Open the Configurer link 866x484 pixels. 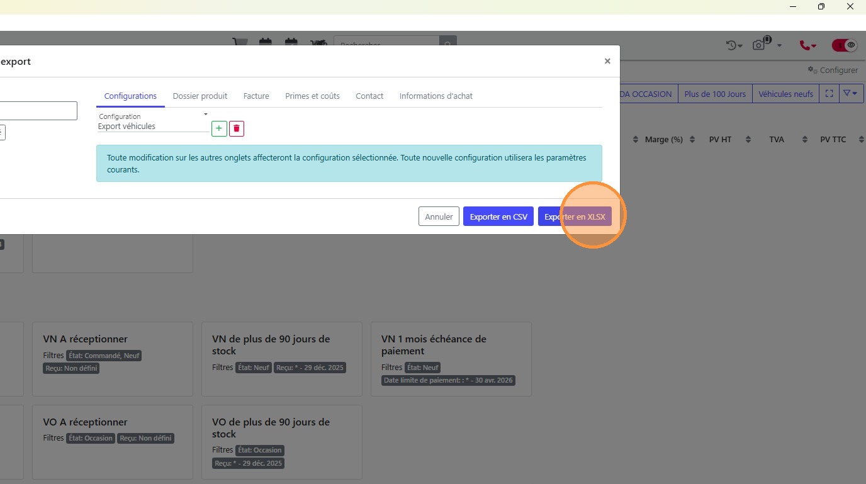pyautogui.click(x=833, y=70)
